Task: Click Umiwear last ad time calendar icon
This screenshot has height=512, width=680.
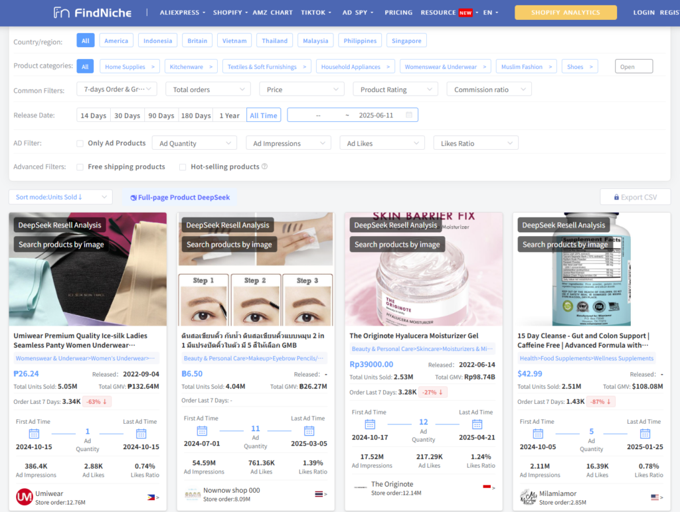Action: tap(141, 434)
